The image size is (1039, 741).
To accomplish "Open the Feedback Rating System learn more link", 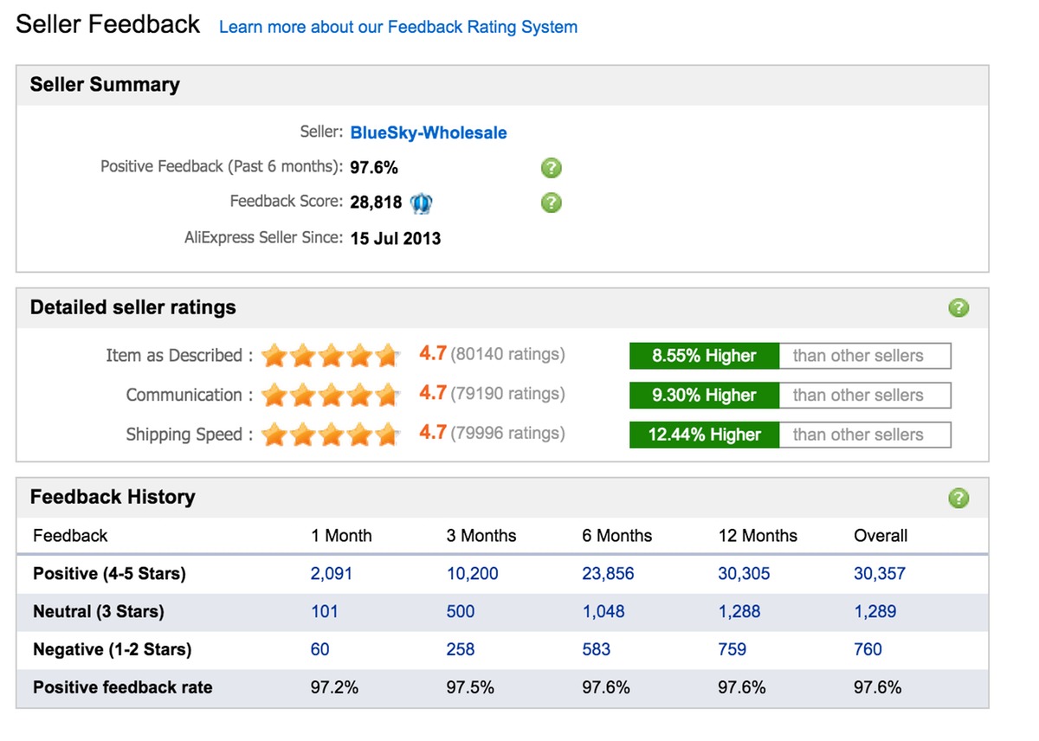I will (398, 27).
